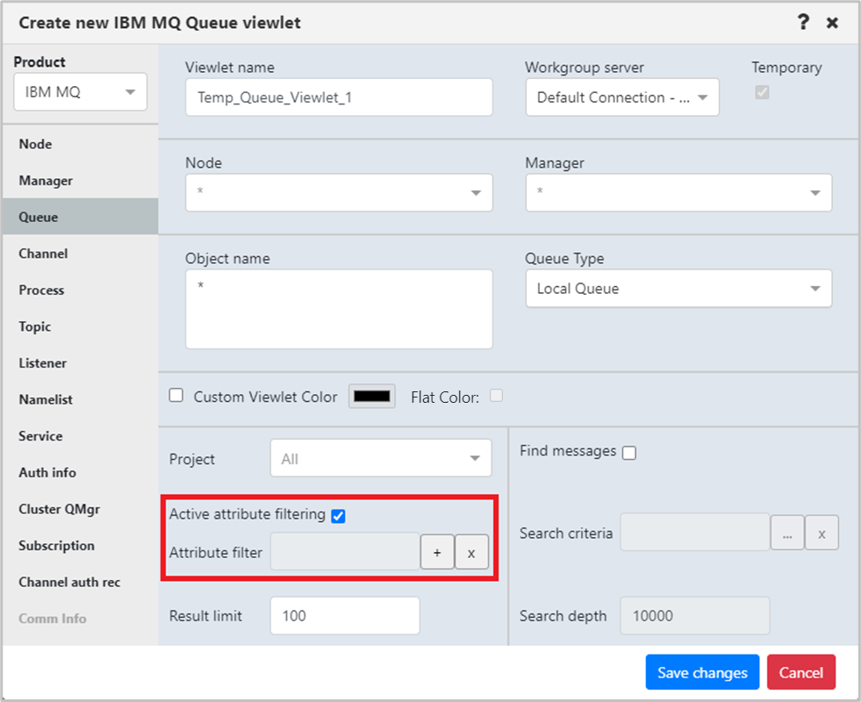The image size is (861, 702).
Task: Click the Object name text area
Action: 339,309
